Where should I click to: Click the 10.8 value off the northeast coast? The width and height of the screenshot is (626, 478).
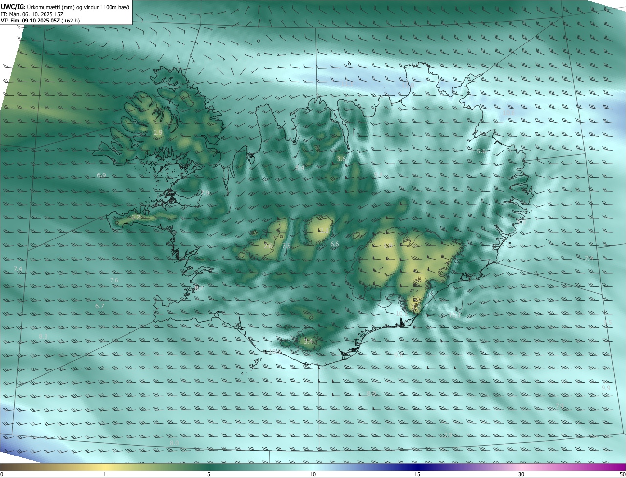click(x=509, y=113)
